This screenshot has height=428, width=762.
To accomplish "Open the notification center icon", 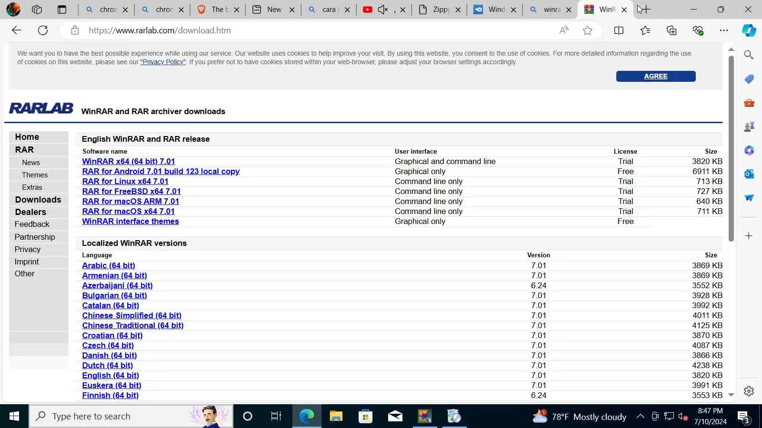I will tap(744, 417).
